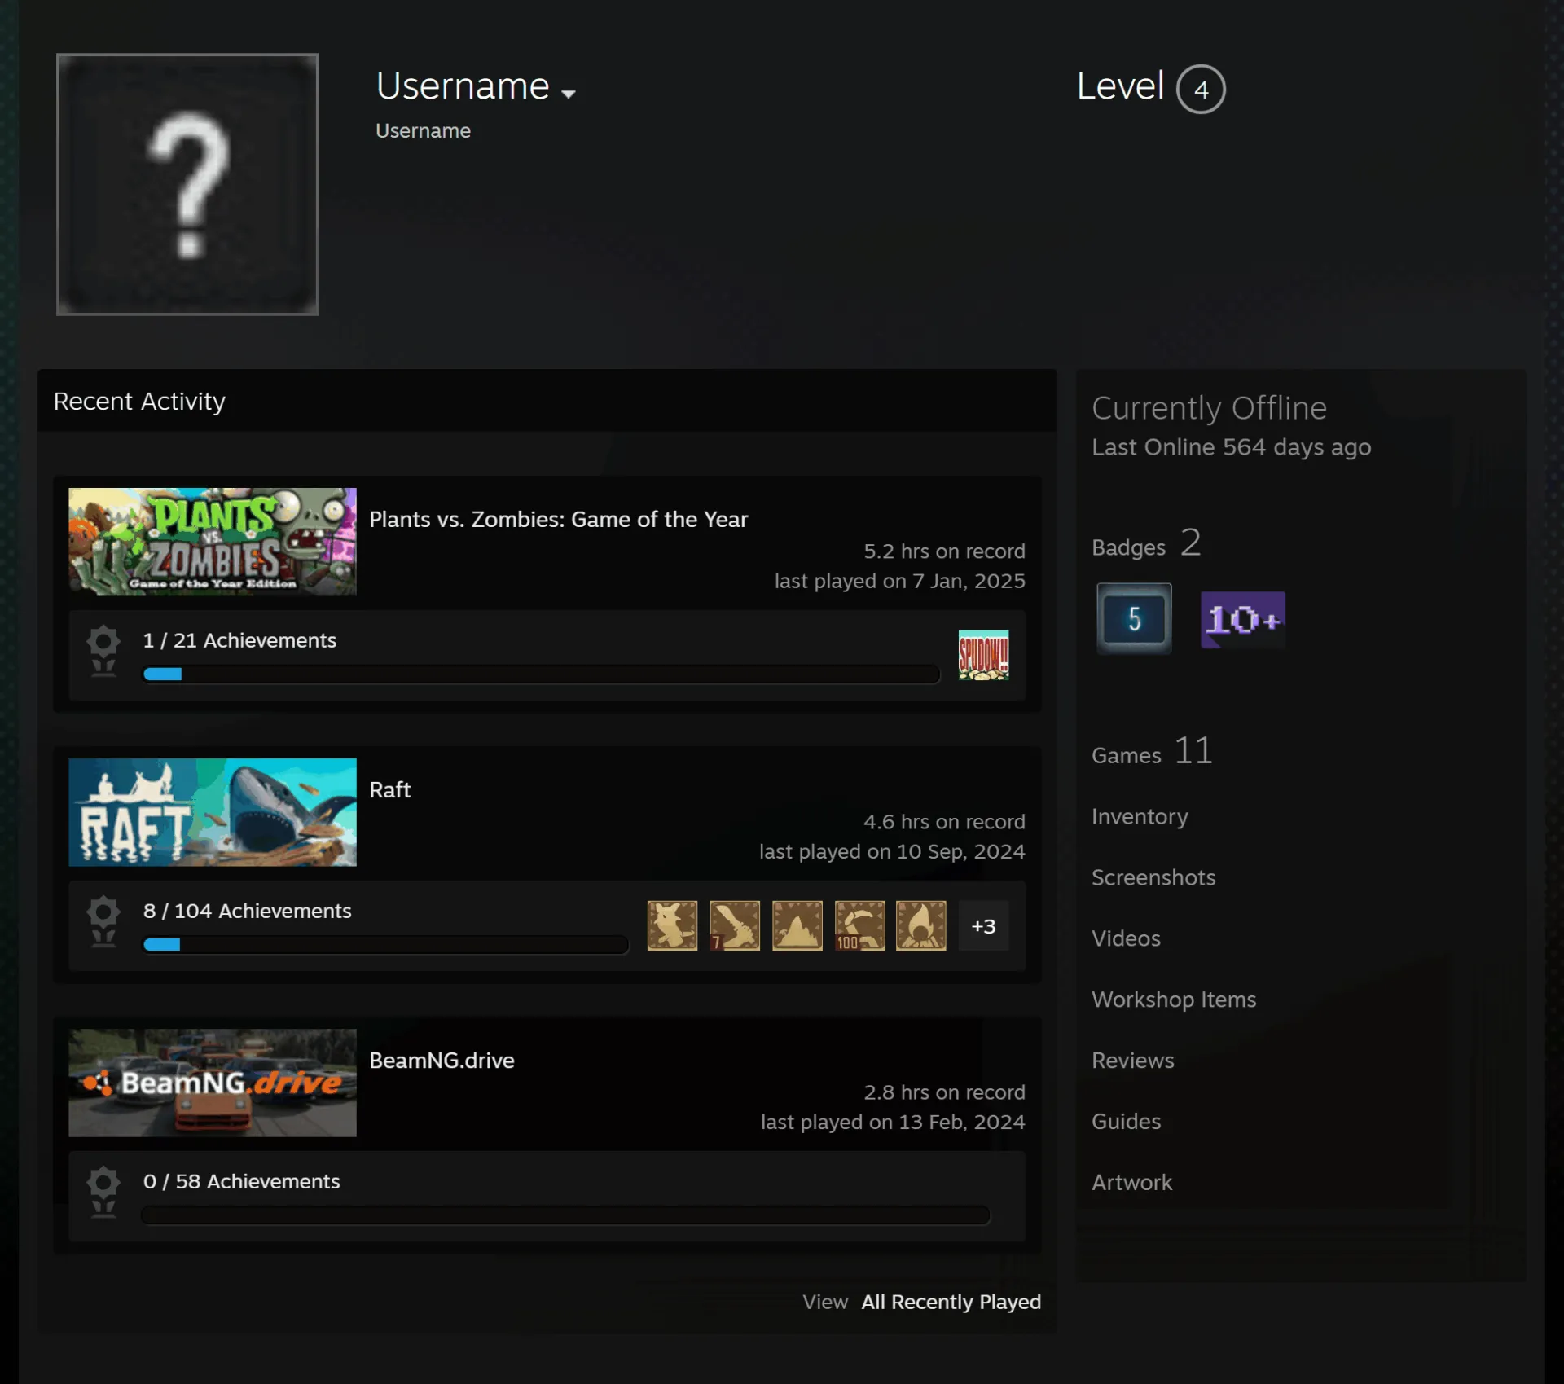Open 0 / 58 Achievements for BeamNG.drive
Image resolution: width=1564 pixels, height=1384 pixels.
pos(241,1181)
